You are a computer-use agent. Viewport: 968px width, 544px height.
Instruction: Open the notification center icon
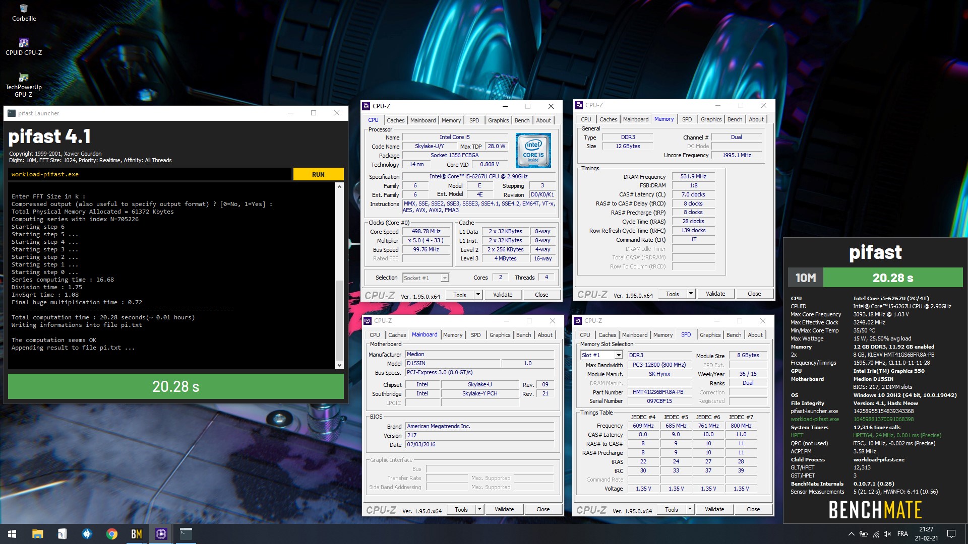[x=951, y=534]
